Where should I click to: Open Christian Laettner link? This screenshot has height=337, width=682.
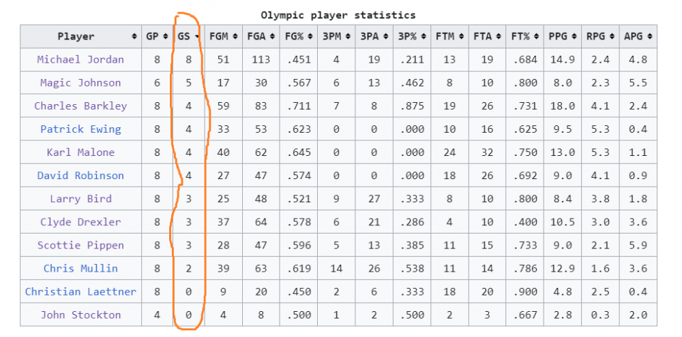point(80,291)
